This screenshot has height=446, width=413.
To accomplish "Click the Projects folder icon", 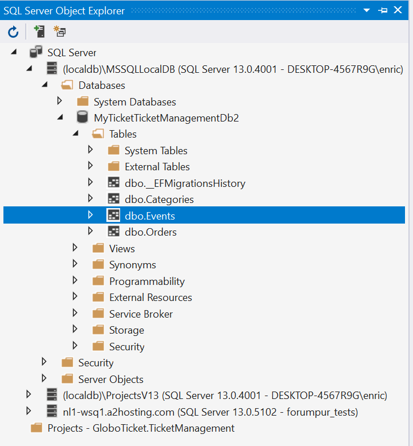I will (37, 428).
